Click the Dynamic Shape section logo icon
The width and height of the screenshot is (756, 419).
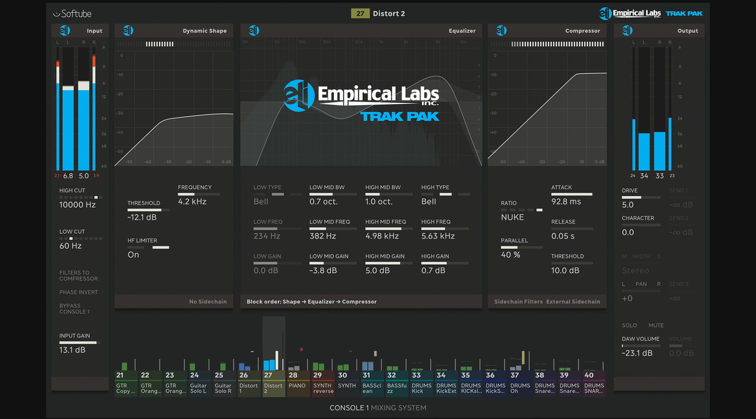125,31
